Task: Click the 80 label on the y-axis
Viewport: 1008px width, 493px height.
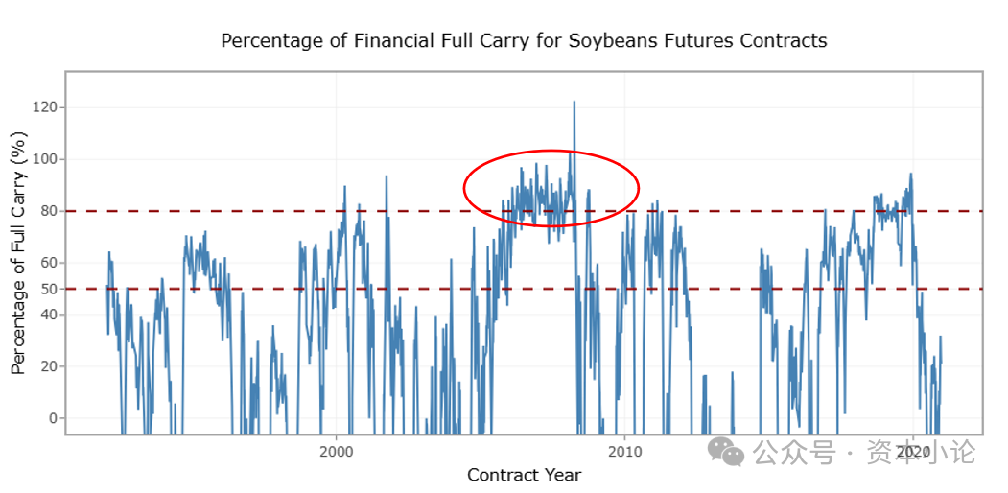Action: pyautogui.click(x=50, y=211)
